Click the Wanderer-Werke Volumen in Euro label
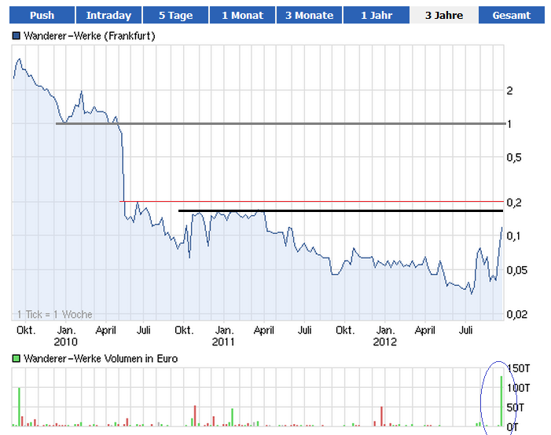551x435 pixels. pos(101,359)
